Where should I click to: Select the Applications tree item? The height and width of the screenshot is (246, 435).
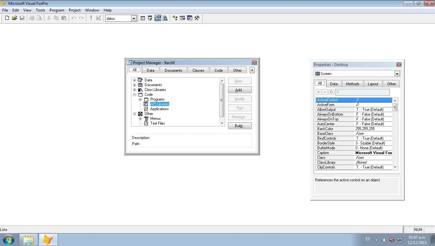pyautogui.click(x=159, y=109)
